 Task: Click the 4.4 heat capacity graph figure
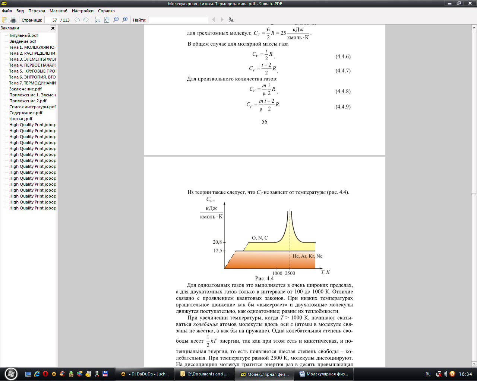pyautogui.click(x=265, y=236)
